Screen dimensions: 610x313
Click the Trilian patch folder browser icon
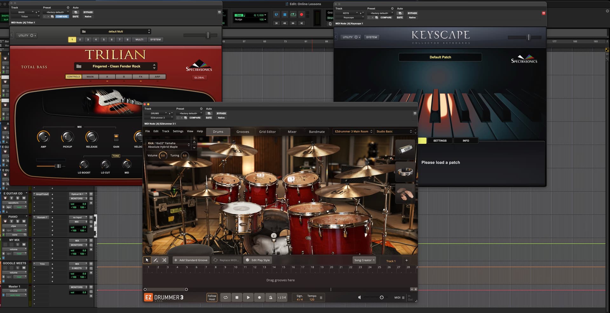point(79,66)
